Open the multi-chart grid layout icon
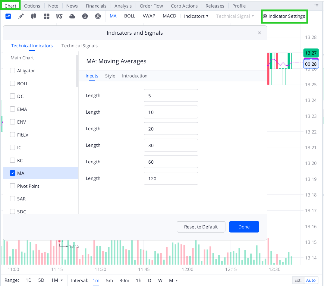 coord(46,16)
